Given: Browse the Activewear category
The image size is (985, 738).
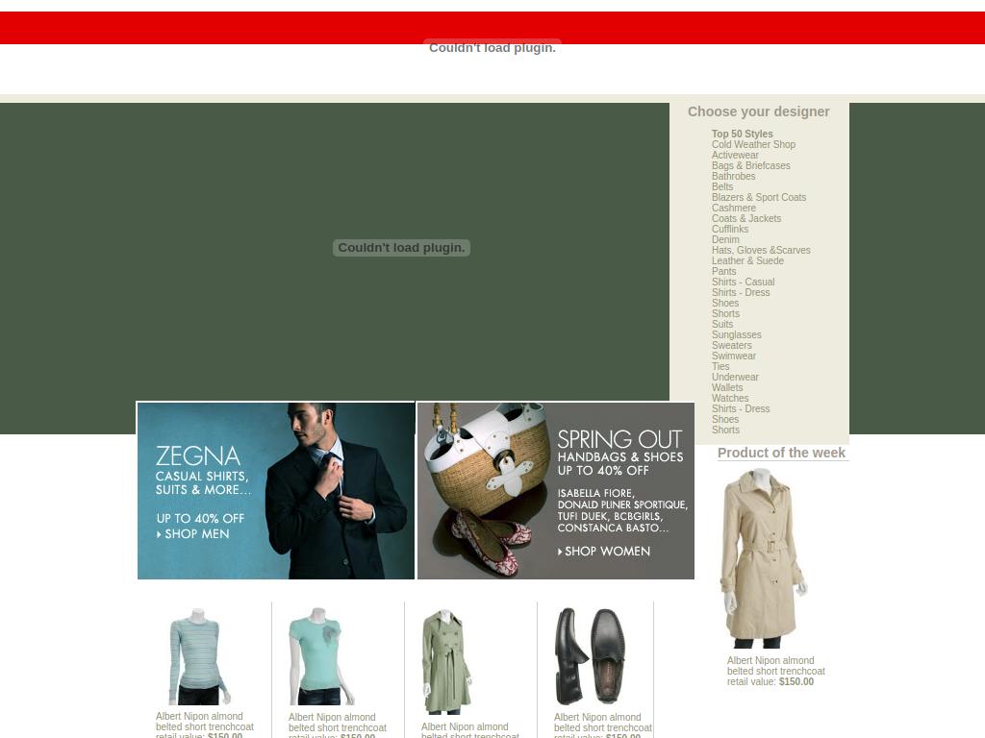Looking at the screenshot, I should click(x=735, y=155).
